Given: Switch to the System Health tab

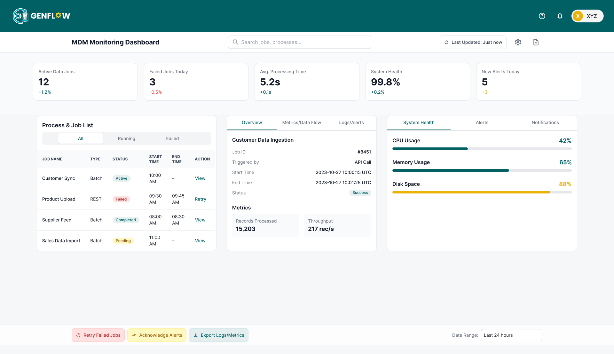Looking at the screenshot, I should pos(419,122).
